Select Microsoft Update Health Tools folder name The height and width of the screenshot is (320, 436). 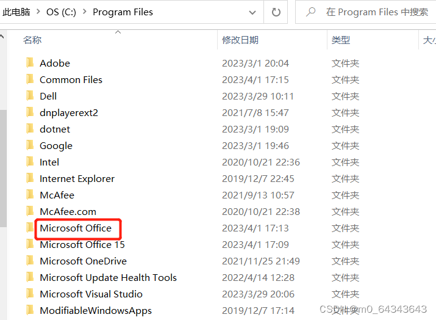(x=108, y=277)
